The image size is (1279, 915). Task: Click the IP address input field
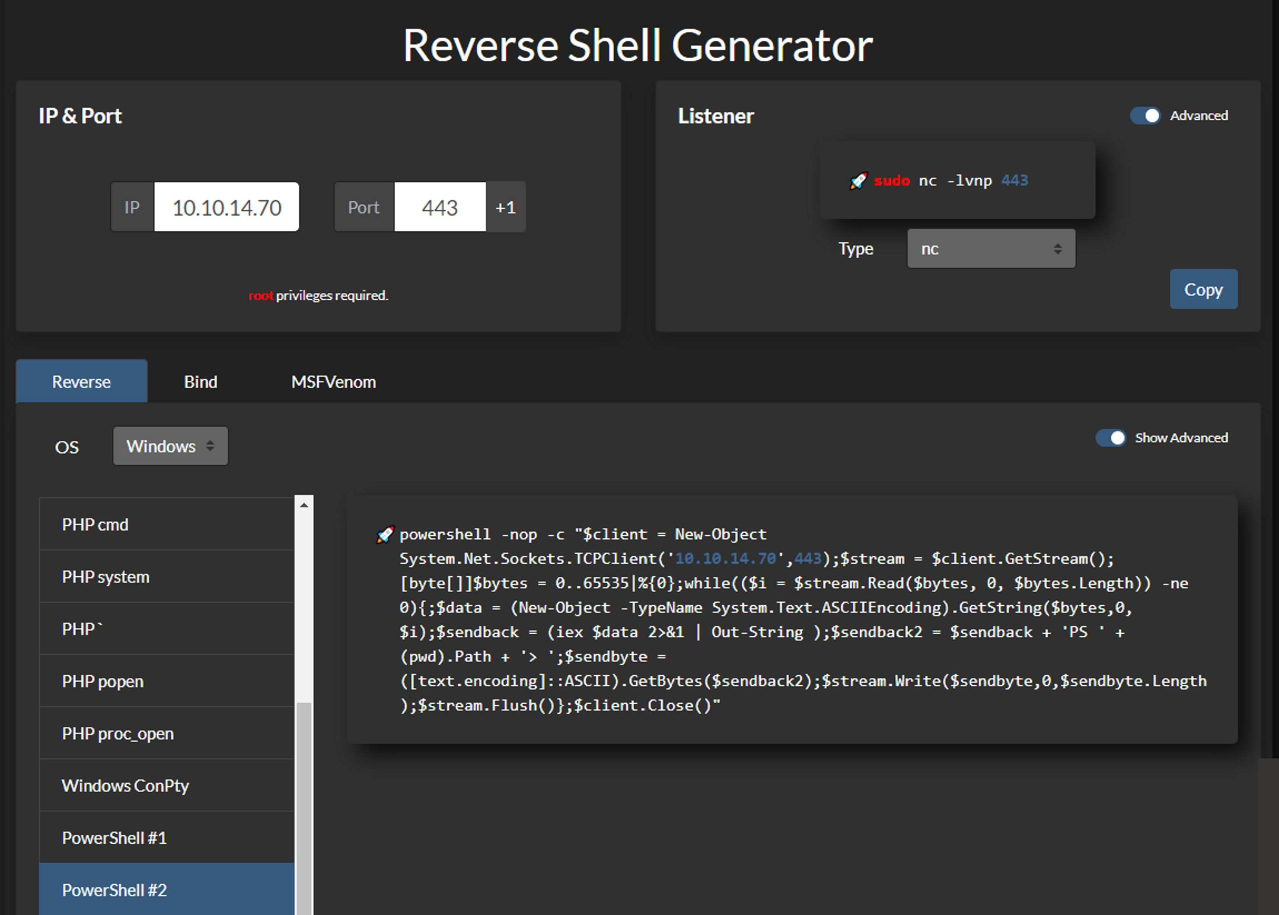pyautogui.click(x=226, y=207)
